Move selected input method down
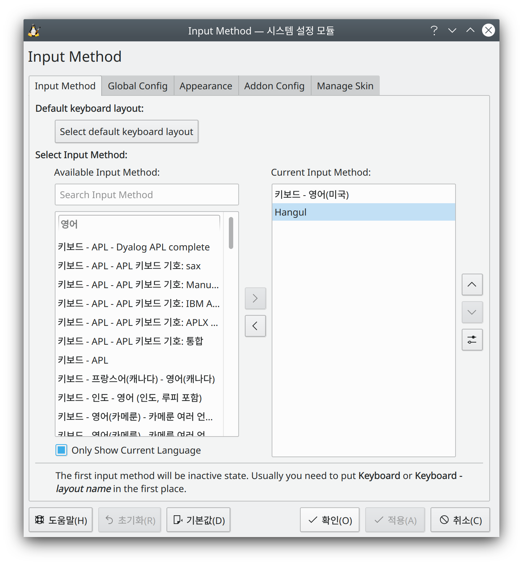This screenshot has width=523, height=565. coord(472,312)
